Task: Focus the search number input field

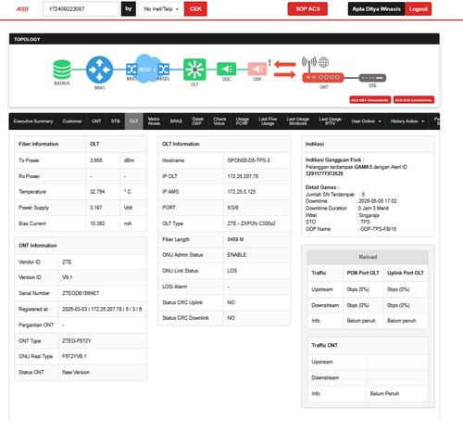Action: (81, 9)
